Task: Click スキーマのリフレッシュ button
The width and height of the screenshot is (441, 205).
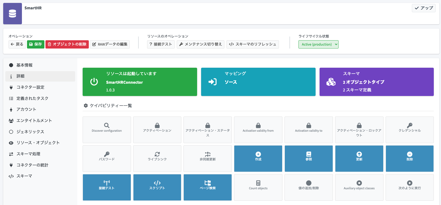Action: pyautogui.click(x=253, y=44)
